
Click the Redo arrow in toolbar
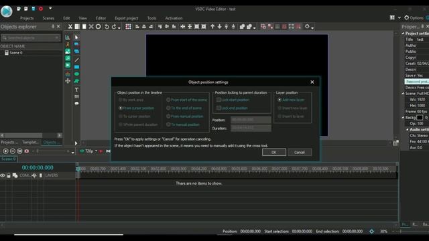click(114, 27)
